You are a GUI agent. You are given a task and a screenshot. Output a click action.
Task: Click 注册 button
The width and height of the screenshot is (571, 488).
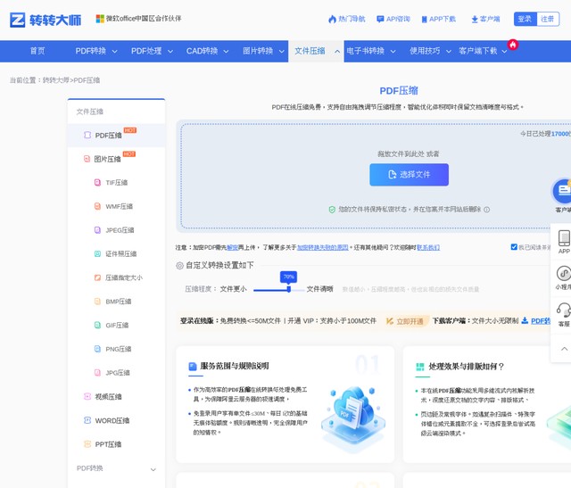(x=548, y=19)
